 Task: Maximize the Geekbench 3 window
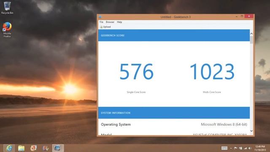point(242,16)
